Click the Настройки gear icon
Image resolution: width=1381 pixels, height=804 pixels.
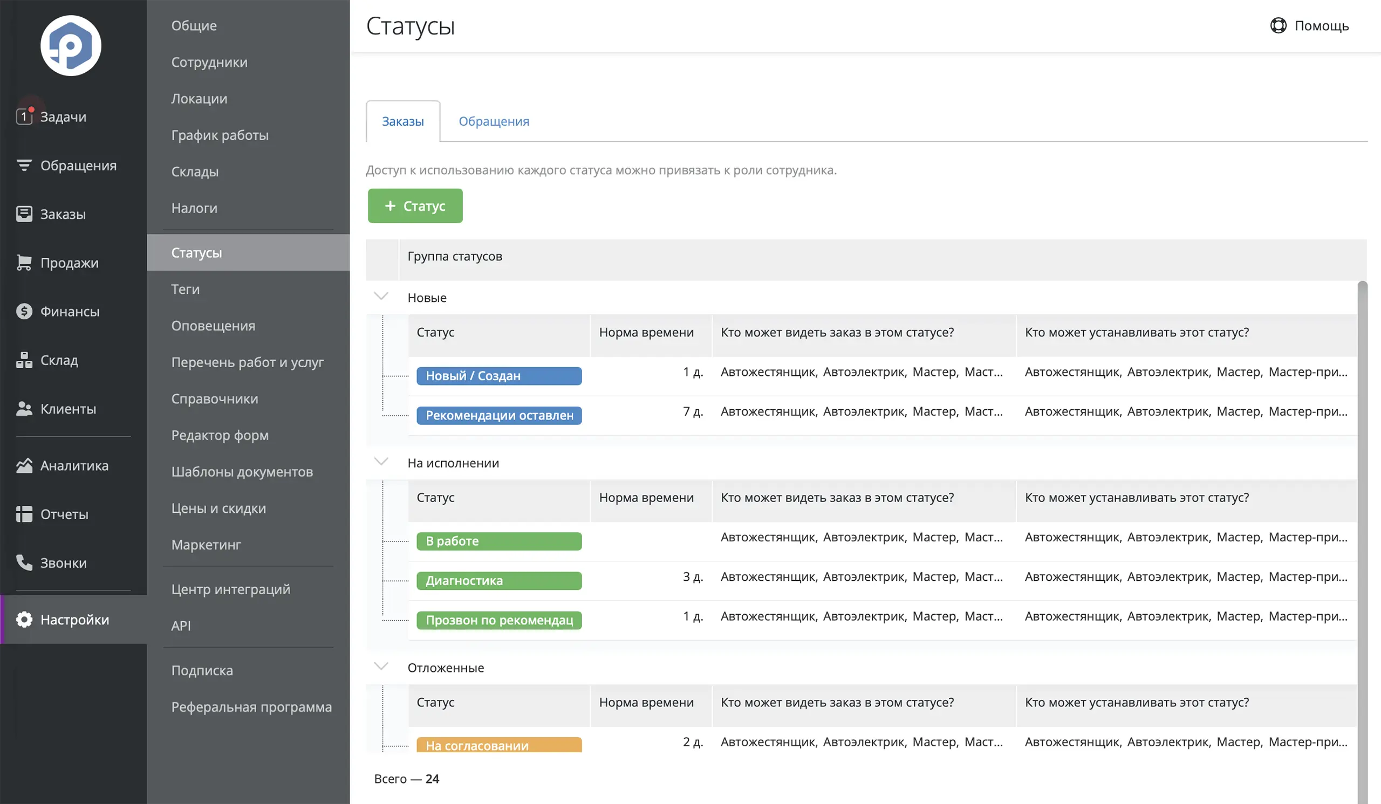(x=24, y=620)
